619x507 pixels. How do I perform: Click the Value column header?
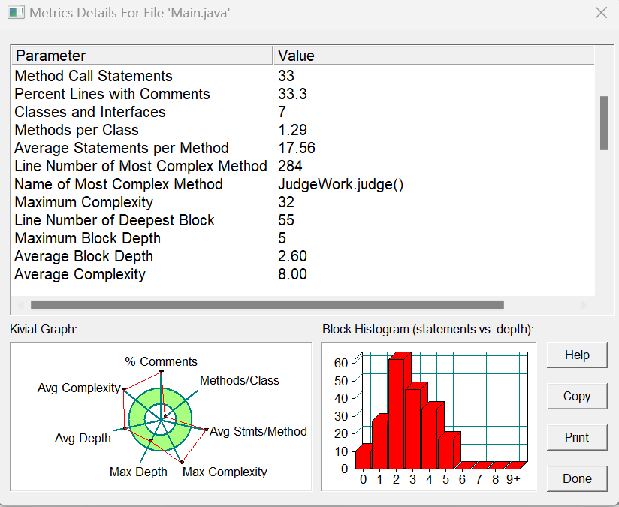pyautogui.click(x=433, y=56)
